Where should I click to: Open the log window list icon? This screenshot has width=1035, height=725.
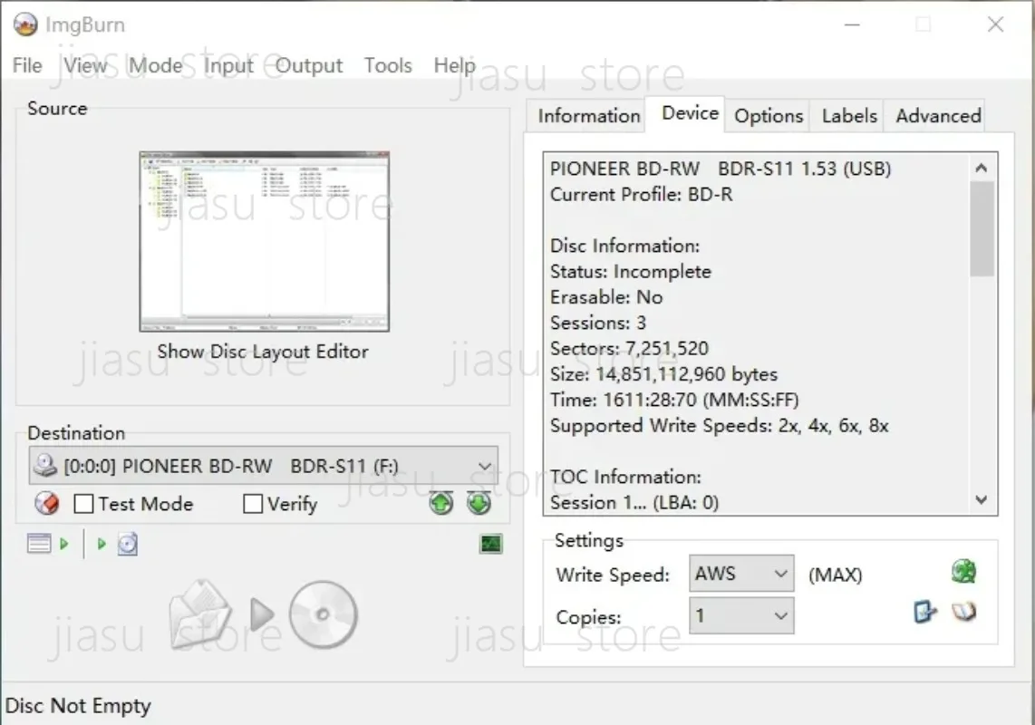coord(39,544)
